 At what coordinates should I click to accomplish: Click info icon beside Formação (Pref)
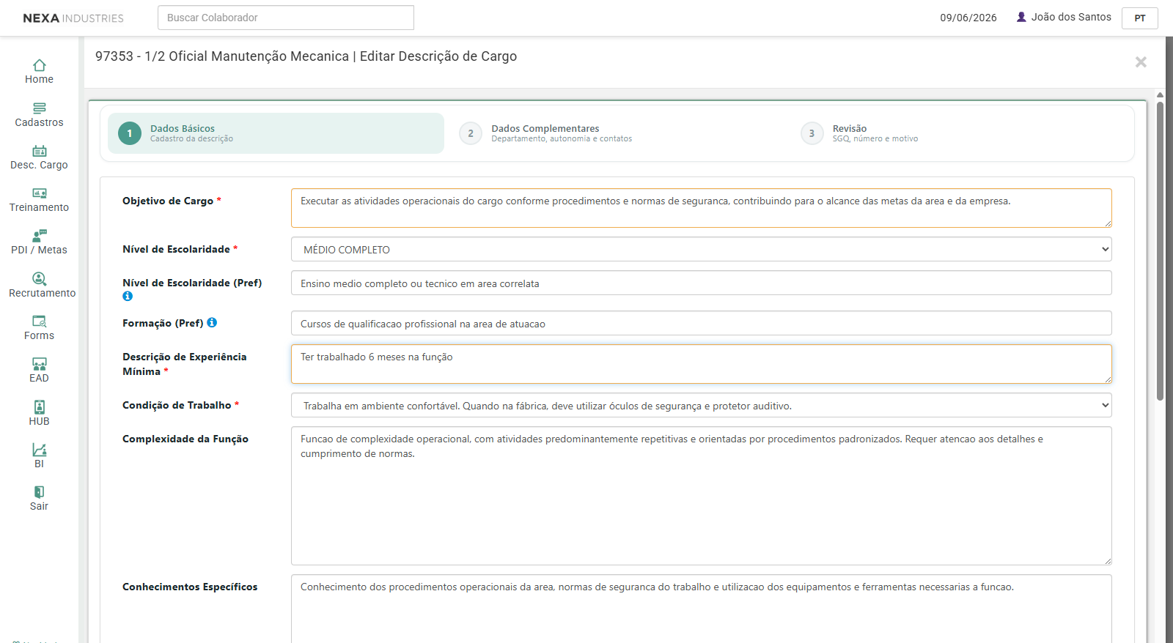click(x=212, y=322)
